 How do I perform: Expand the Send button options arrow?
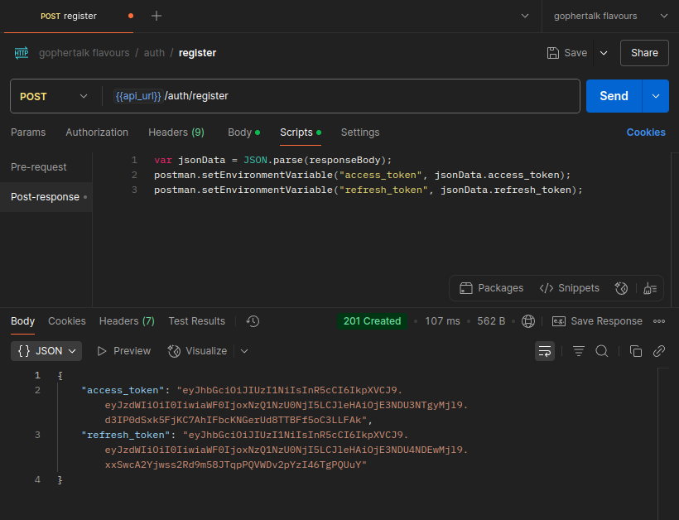[x=656, y=96]
